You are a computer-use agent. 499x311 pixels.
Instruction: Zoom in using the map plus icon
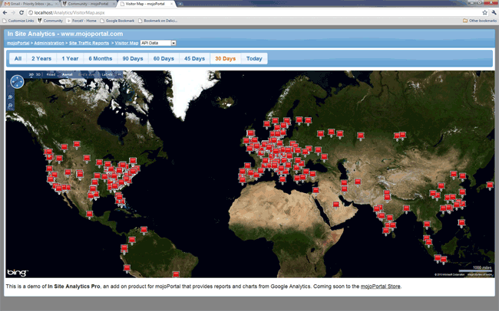click(11, 97)
